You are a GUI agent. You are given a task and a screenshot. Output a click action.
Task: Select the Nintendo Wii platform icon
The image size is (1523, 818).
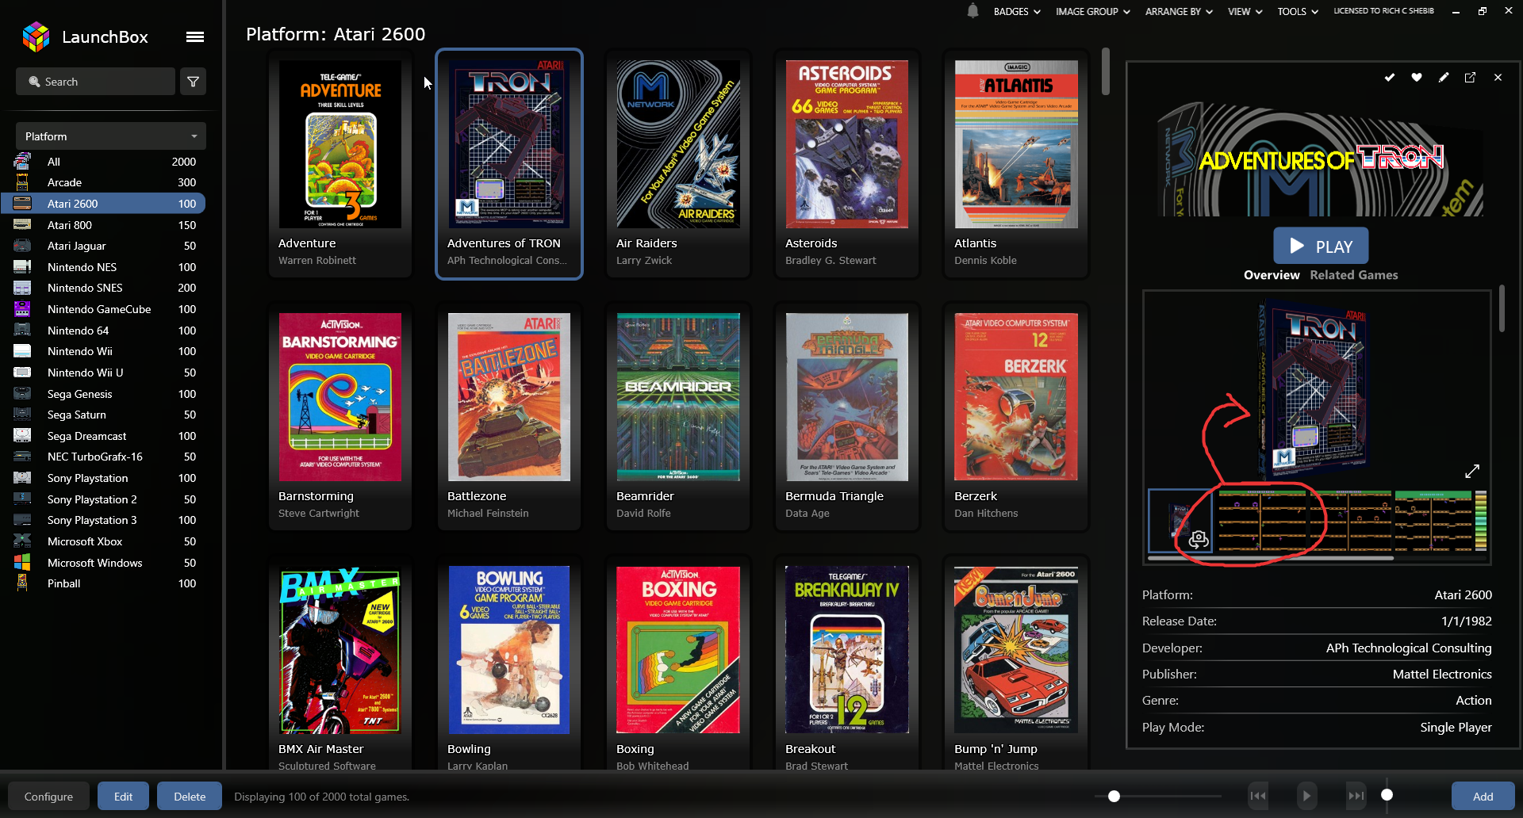click(22, 351)
